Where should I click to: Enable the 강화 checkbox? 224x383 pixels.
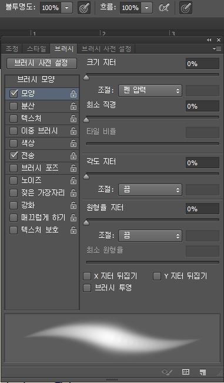(14, 205)
